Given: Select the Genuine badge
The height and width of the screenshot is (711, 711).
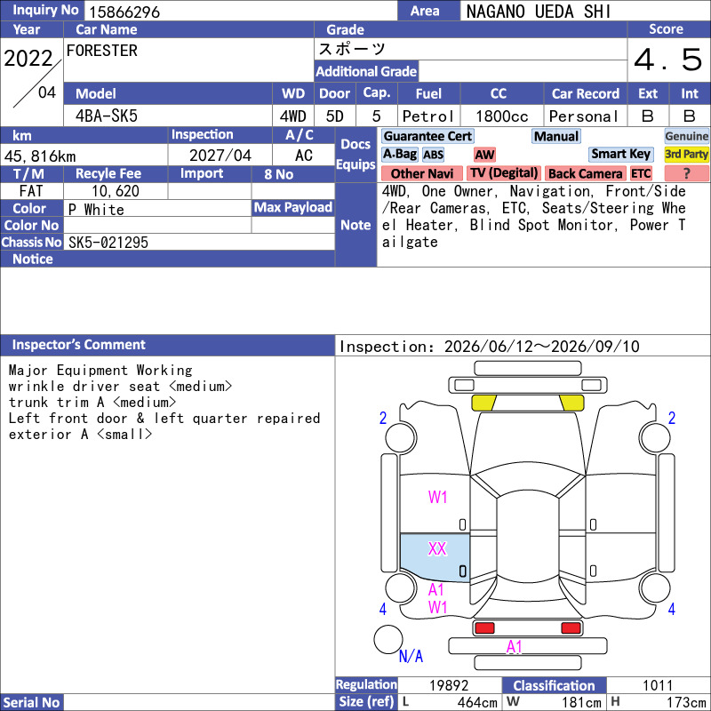Looking at the screenshot, I should (x=686, y=136).
